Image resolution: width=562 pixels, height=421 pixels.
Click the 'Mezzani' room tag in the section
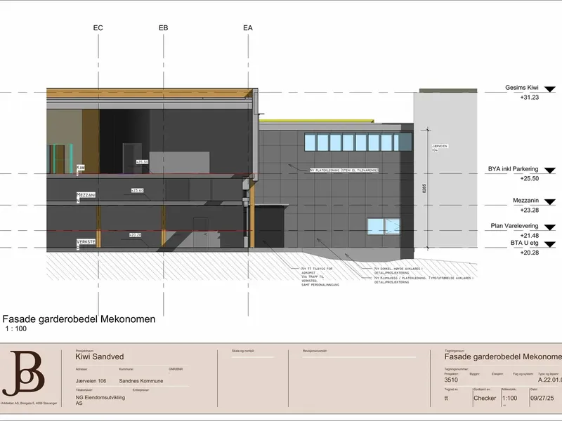(x=86, y=195)
